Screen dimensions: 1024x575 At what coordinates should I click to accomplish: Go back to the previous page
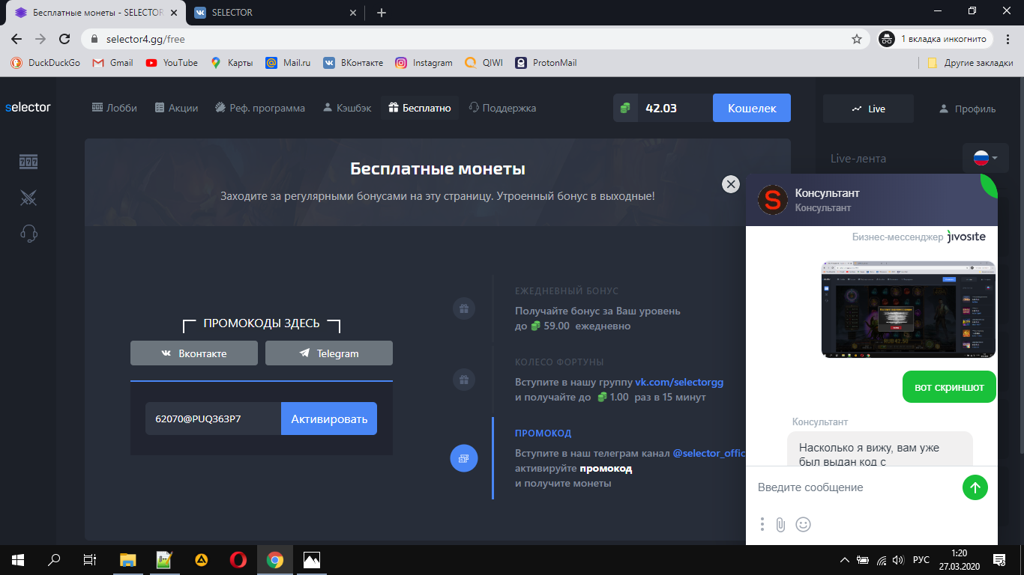click(16, 39)
